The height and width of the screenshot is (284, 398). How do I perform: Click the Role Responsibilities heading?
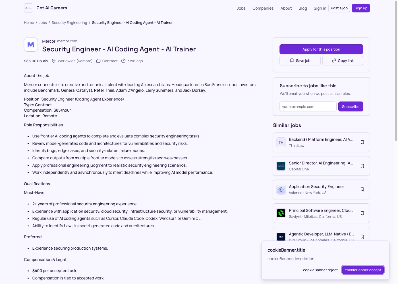click(43, 125)
